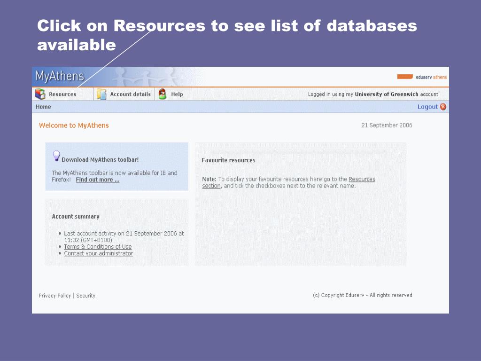Click the eduserv athens logo

[x=422, y=77]
